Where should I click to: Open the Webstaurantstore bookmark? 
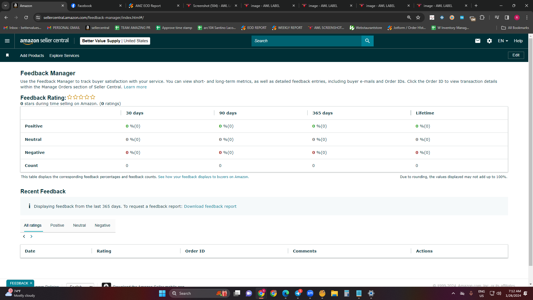tap(366, 28)
